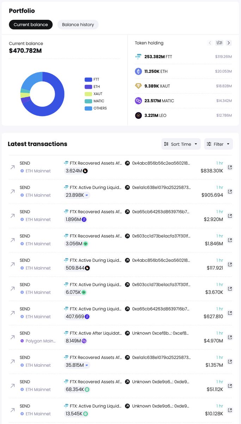241x424 pixels.
Task: Click the MATIC token icon in holdings
Action: 138,101
